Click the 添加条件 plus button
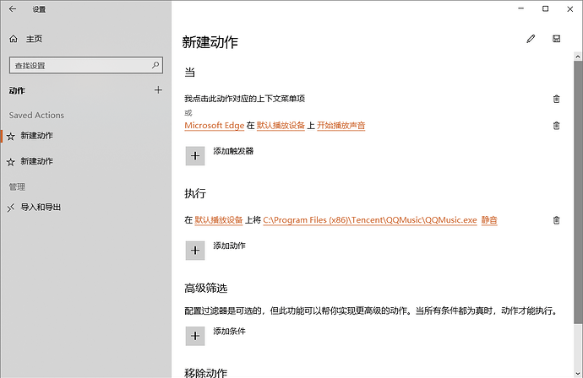This screenshot has height=378, width=583. pos(195,336)
